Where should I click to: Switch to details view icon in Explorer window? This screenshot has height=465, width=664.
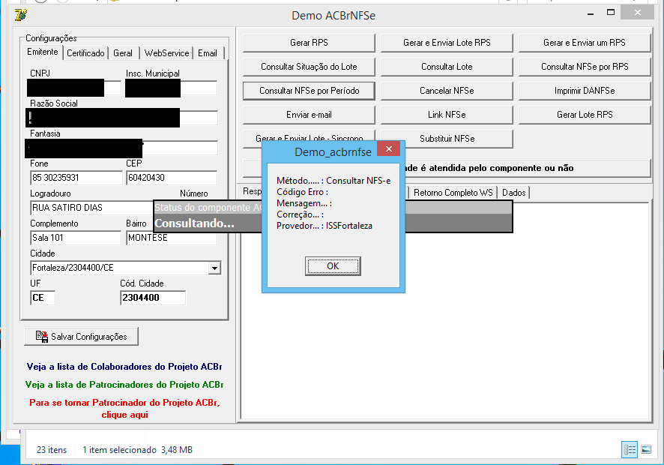tap(630, 450)
